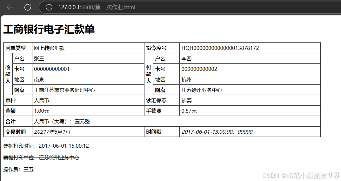
Task: Click the 金额 header cell
Action: (18, 111)
